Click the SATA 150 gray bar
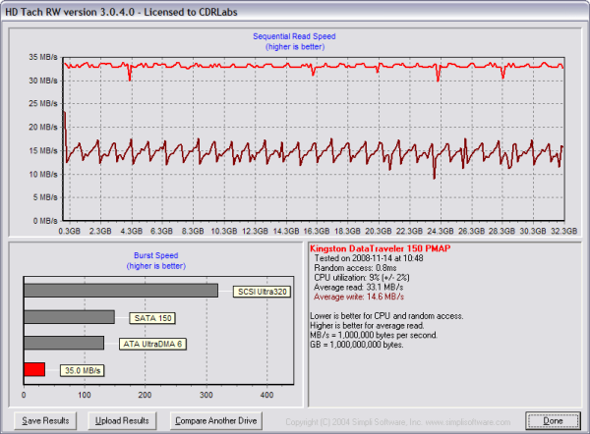The height and width of the screenshot is (434, 590). pyautogui.click(x=69, y=317)
